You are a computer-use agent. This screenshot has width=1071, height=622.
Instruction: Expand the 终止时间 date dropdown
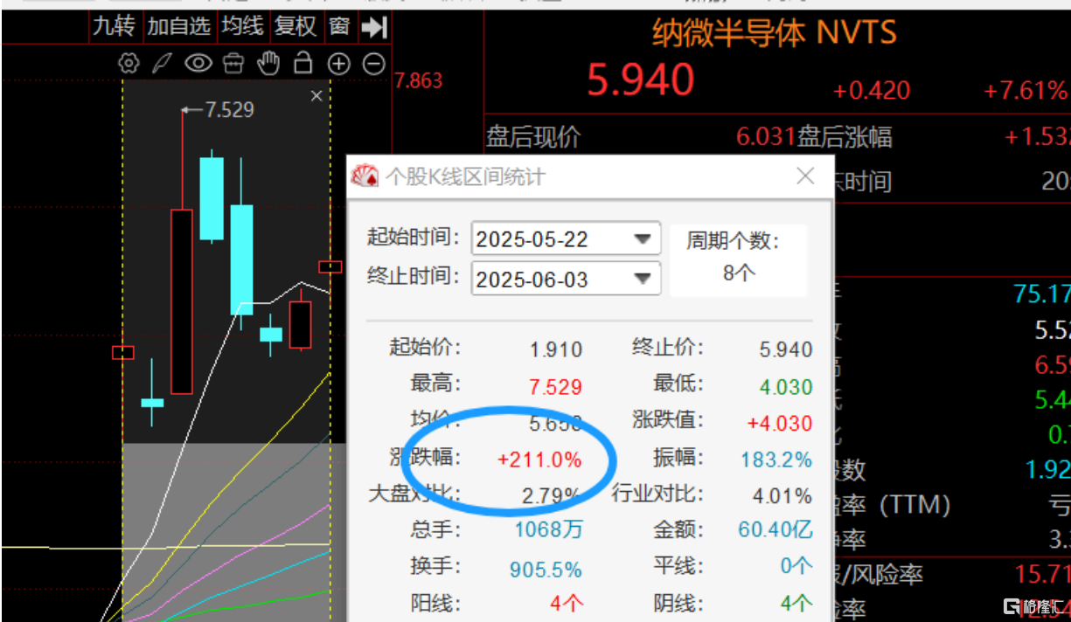pyautogui.click(x=643, y=279)
